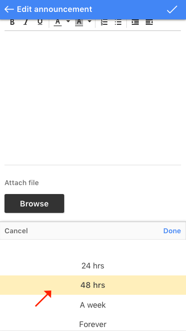Open the text color dropdown arrow
Image resolution: width=186 pixels, height=331 pixels.
click(x=68, y=21)
